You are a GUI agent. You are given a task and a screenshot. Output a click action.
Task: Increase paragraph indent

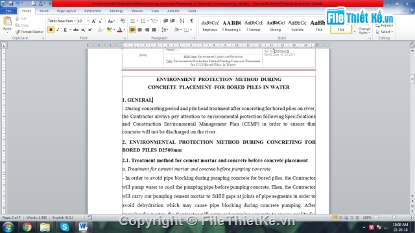pos(172,21)
